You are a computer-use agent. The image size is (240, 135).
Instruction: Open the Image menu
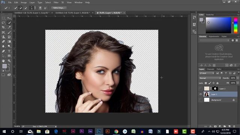coord(24,3)
